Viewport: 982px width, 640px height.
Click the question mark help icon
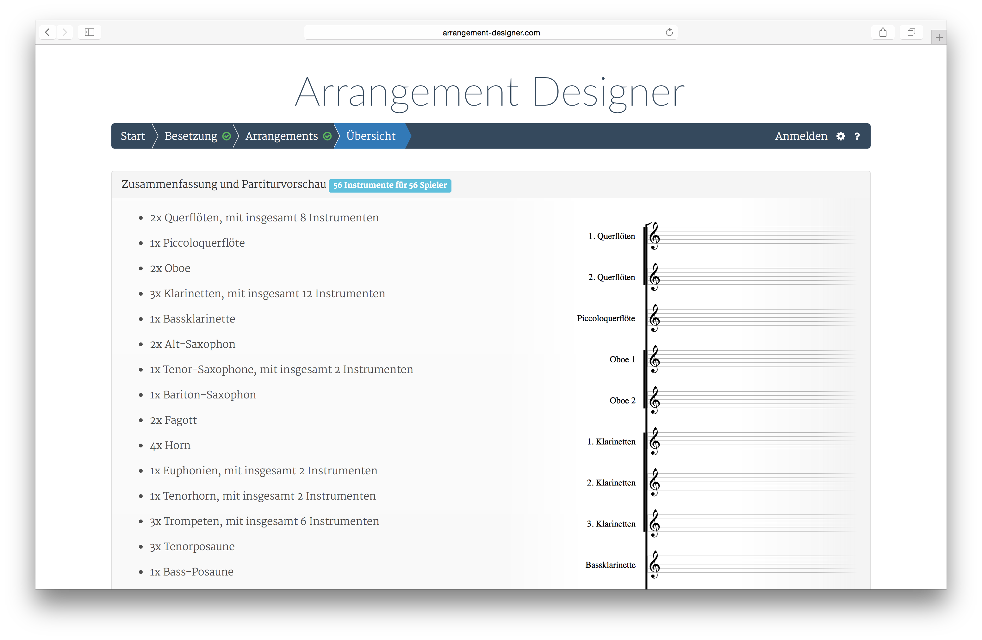click(857, 136)
